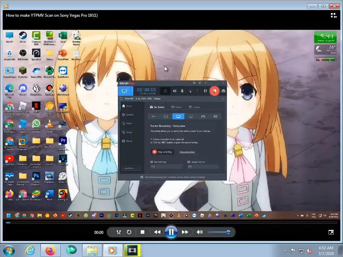The height and width of the screenshot is (257, 343).
Task: Show hidden system tray icons
Action: click(285, 251)
